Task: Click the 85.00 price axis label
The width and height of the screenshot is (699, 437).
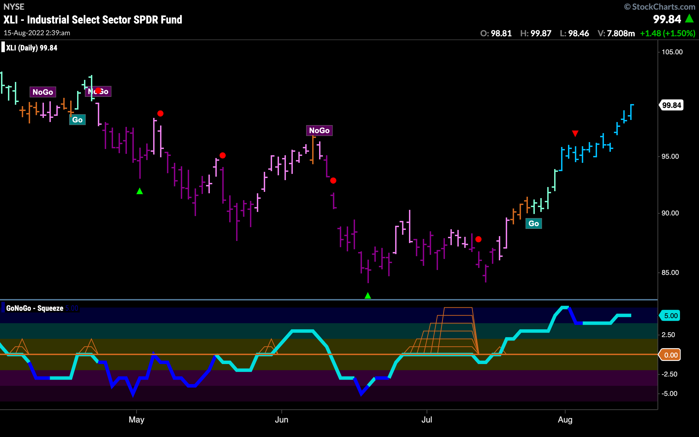Action: tap(670, 272)
